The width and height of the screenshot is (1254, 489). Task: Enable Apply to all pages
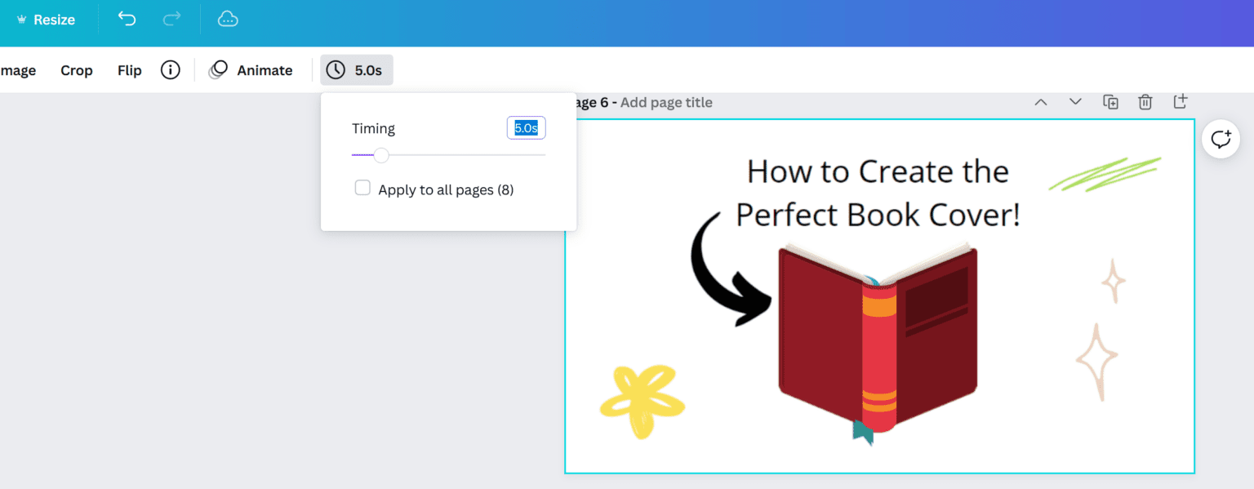pos(362,188)
